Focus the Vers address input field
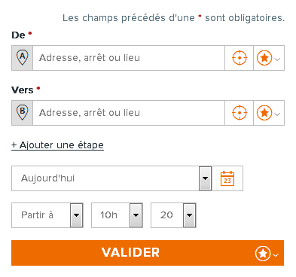Screen dimensions: 296x277 129,113
